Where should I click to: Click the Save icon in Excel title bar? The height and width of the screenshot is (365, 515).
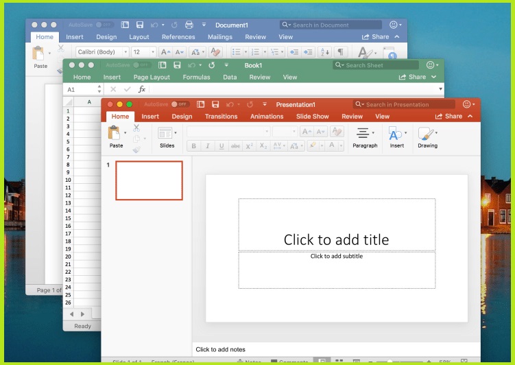[177, 65]
